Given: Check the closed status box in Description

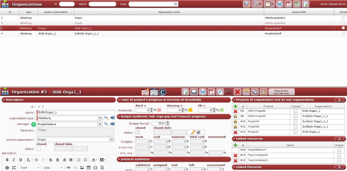Looking at the screenshot, I should [x=39, y=149].
